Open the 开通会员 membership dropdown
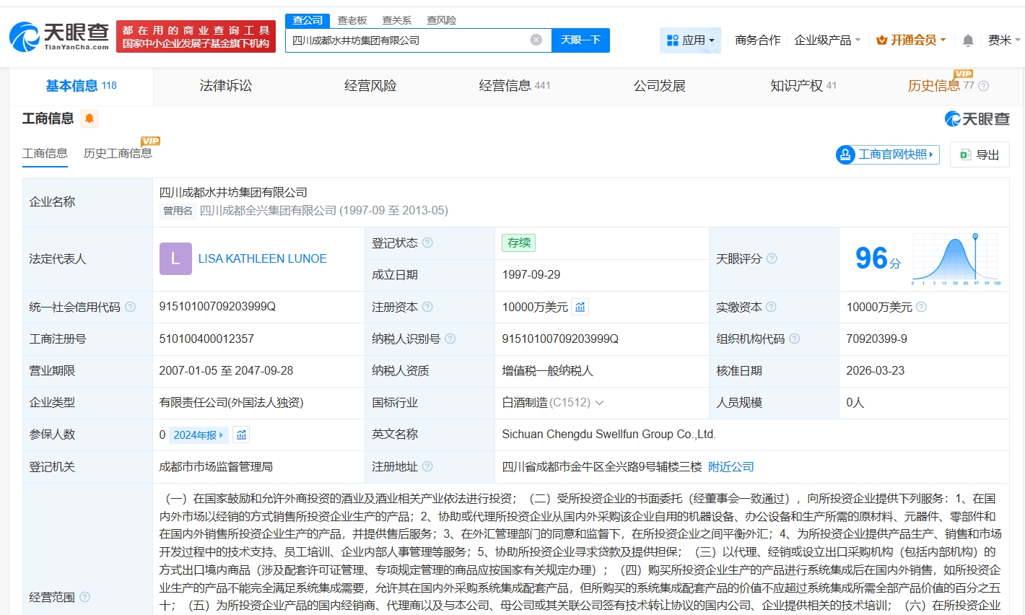1025x615 pixels. (x=911, y=40)
